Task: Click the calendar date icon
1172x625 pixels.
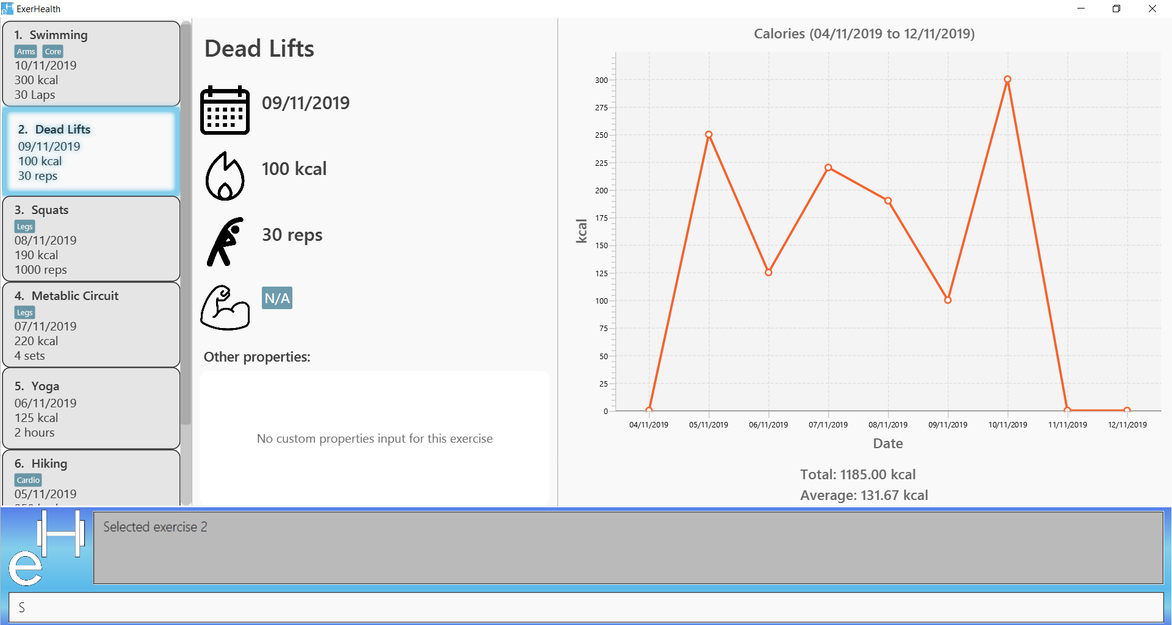Action: [x=225, y=110]
